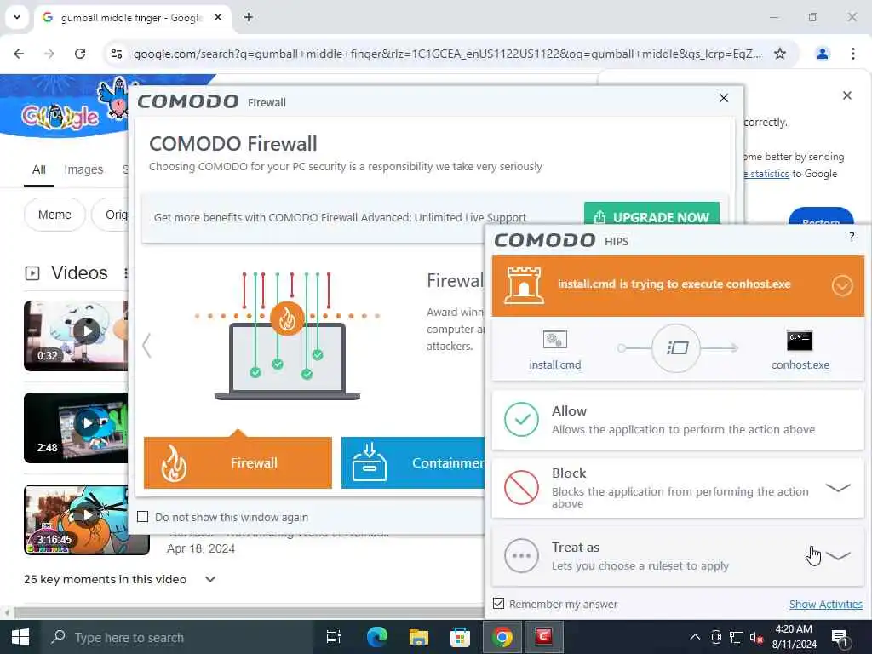Show hidden system tray icons
872x654 pixels.
(695, 637)
